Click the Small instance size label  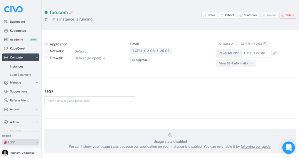click(x=134, y=44)
